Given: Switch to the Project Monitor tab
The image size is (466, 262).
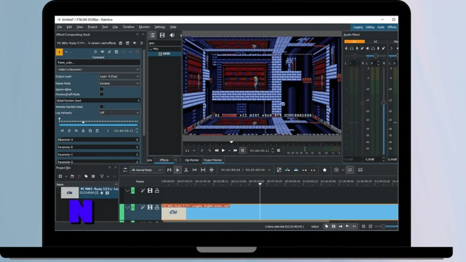Looking at the screenshot, I should click(x=213, y=160).
